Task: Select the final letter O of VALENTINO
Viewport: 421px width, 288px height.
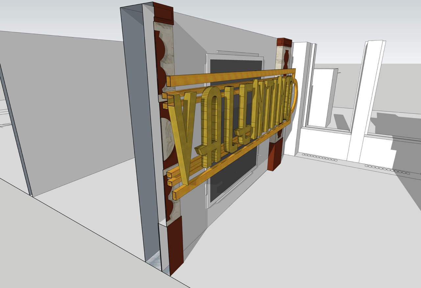Action: tap(289, 98)
